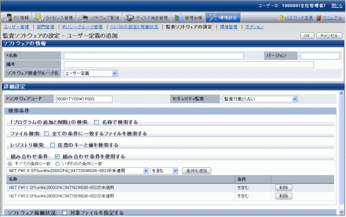Click the バージョン input field
This screenshot has height=217, width=346.
click(x=320, y=56)
